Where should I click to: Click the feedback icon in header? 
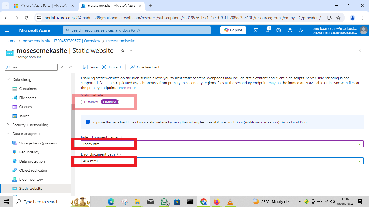pyautogui.click(x=301, y=30)
